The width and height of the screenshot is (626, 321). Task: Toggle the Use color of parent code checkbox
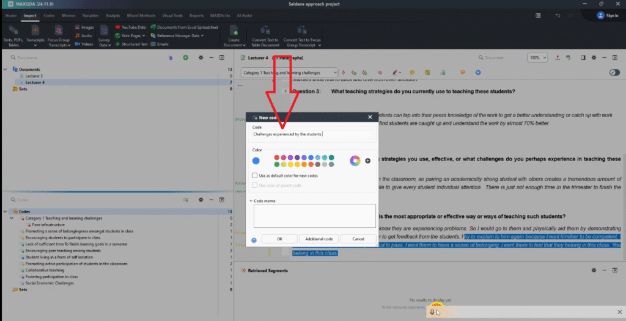click(254, 185)
